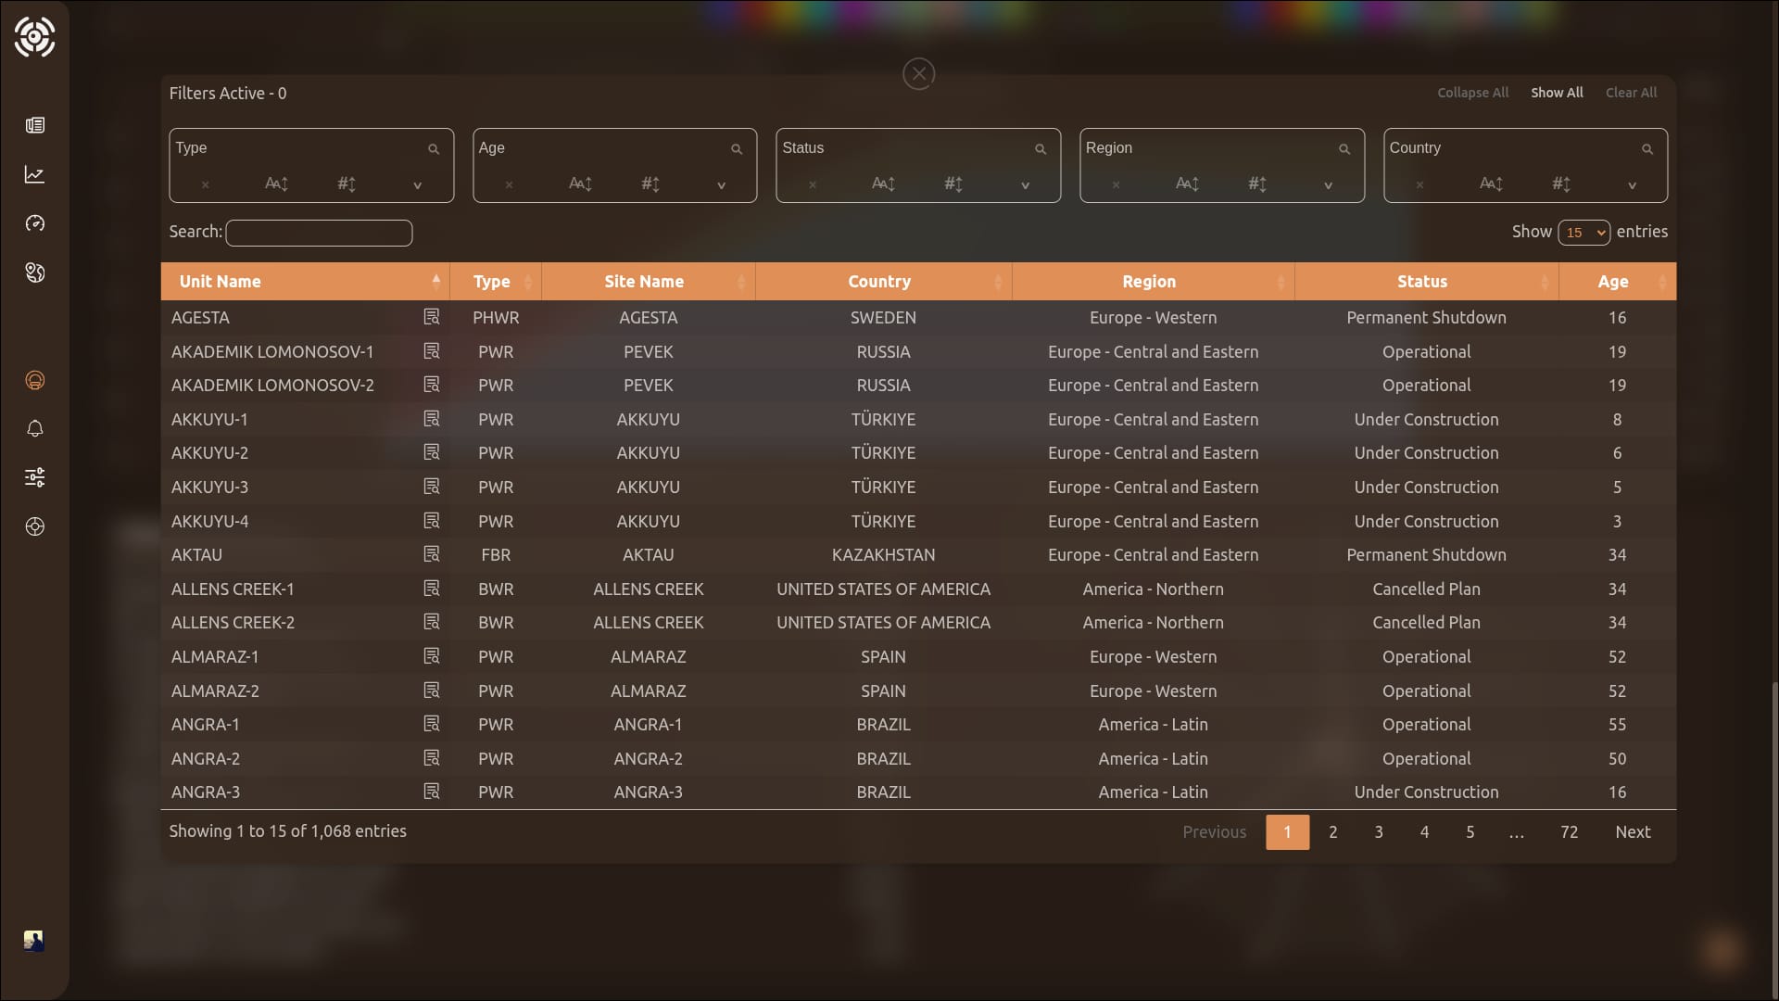Search icon in Type filter
This screenshot has width=1779, height=1001.
(x=433, y=148)
